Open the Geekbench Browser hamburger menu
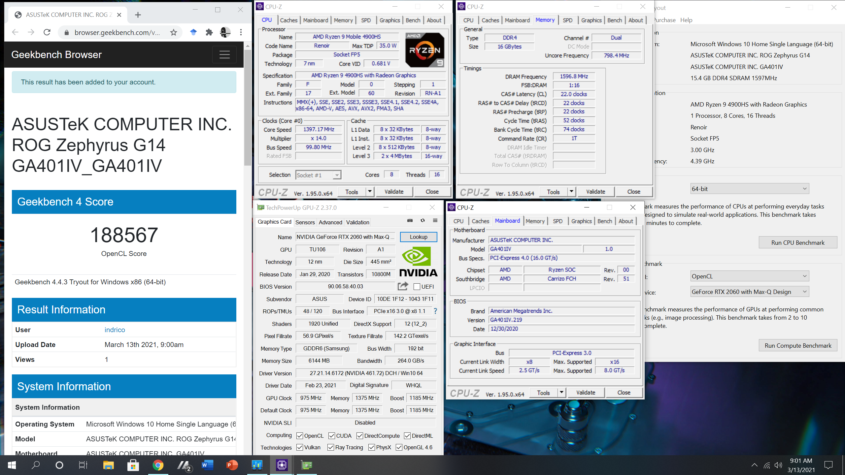This screenshot has height=475, width=845. [x=224, y=54]
